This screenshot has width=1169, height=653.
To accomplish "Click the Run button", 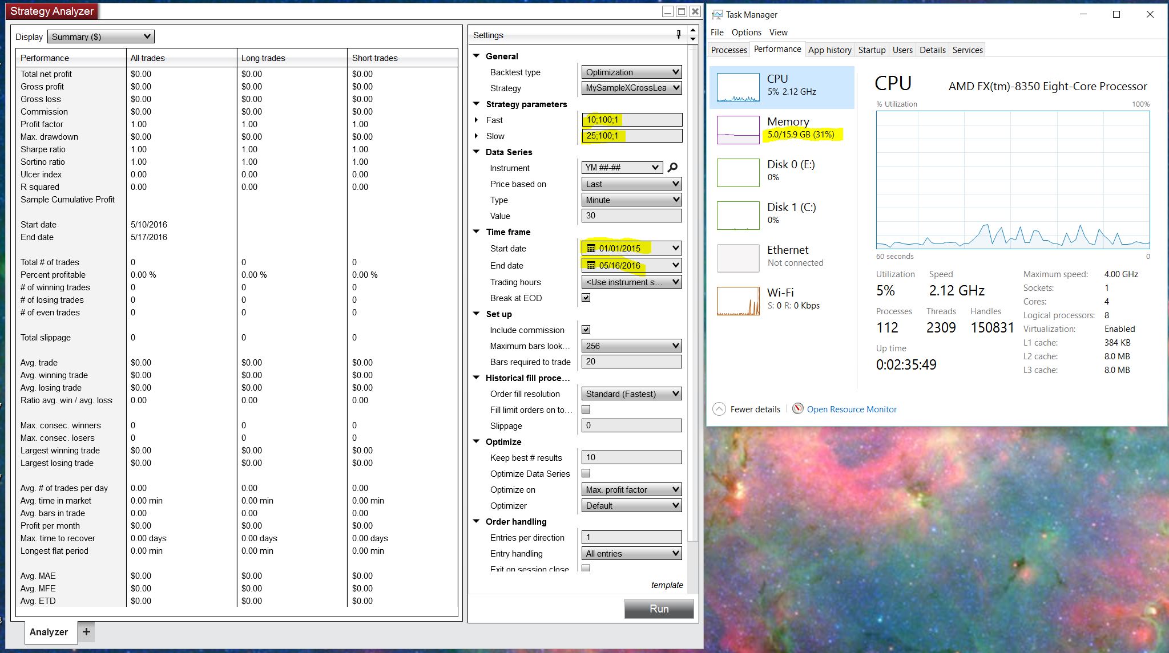I will coord(659,609).
